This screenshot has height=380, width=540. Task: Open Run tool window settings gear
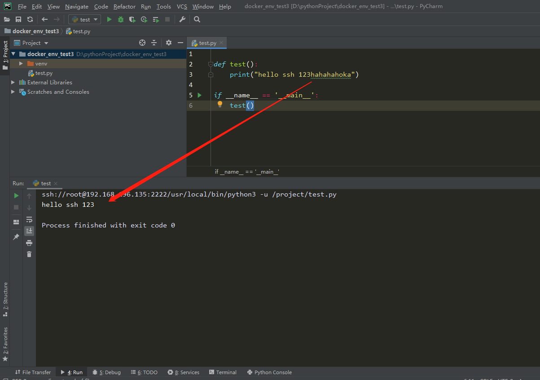tap(168, 42)
